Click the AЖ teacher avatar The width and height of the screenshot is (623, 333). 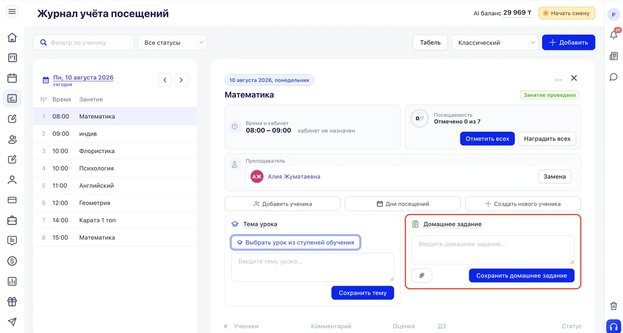pos(257,177)
